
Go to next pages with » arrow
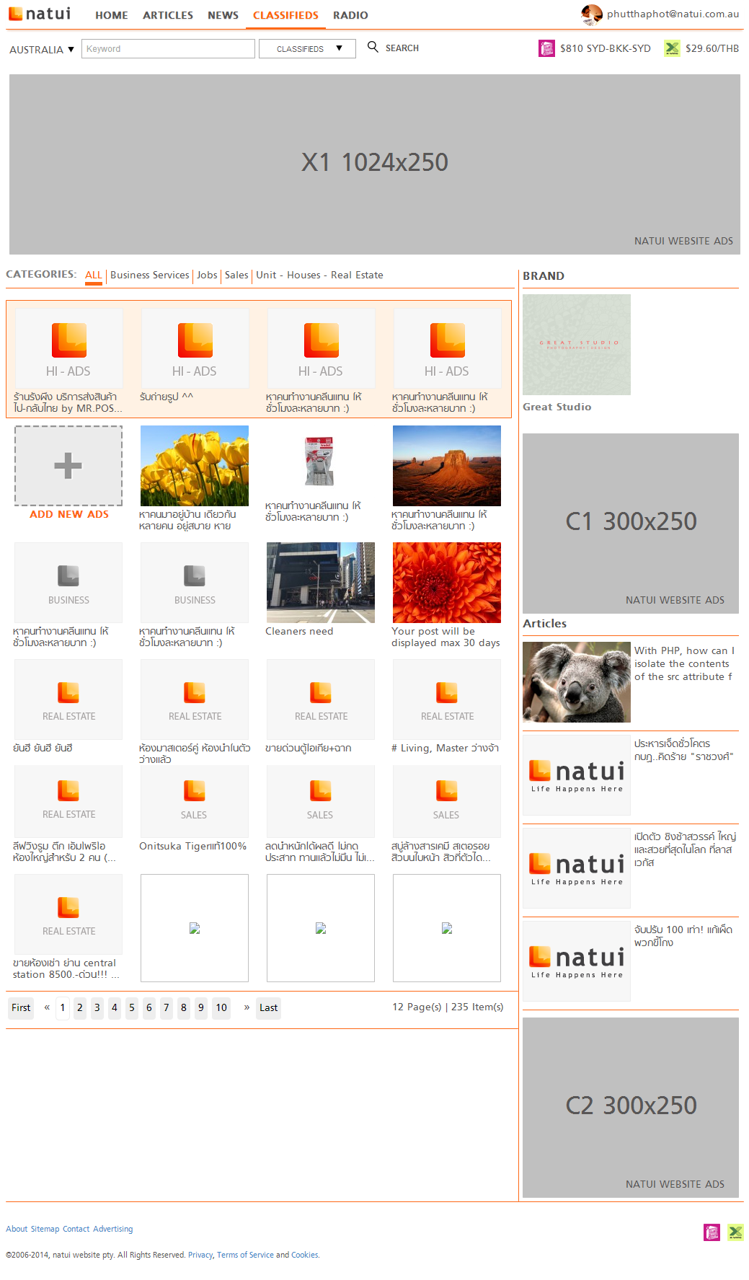pyautogui.click(x=247, y=1007)
